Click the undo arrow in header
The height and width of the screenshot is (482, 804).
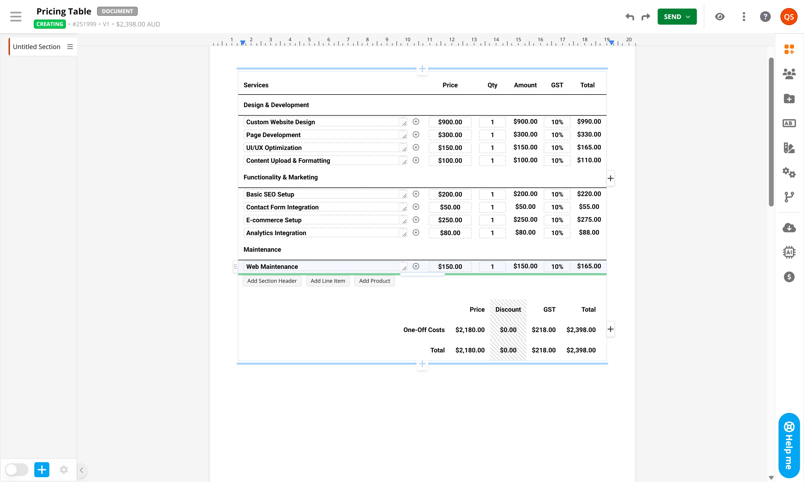pos(630,17)
